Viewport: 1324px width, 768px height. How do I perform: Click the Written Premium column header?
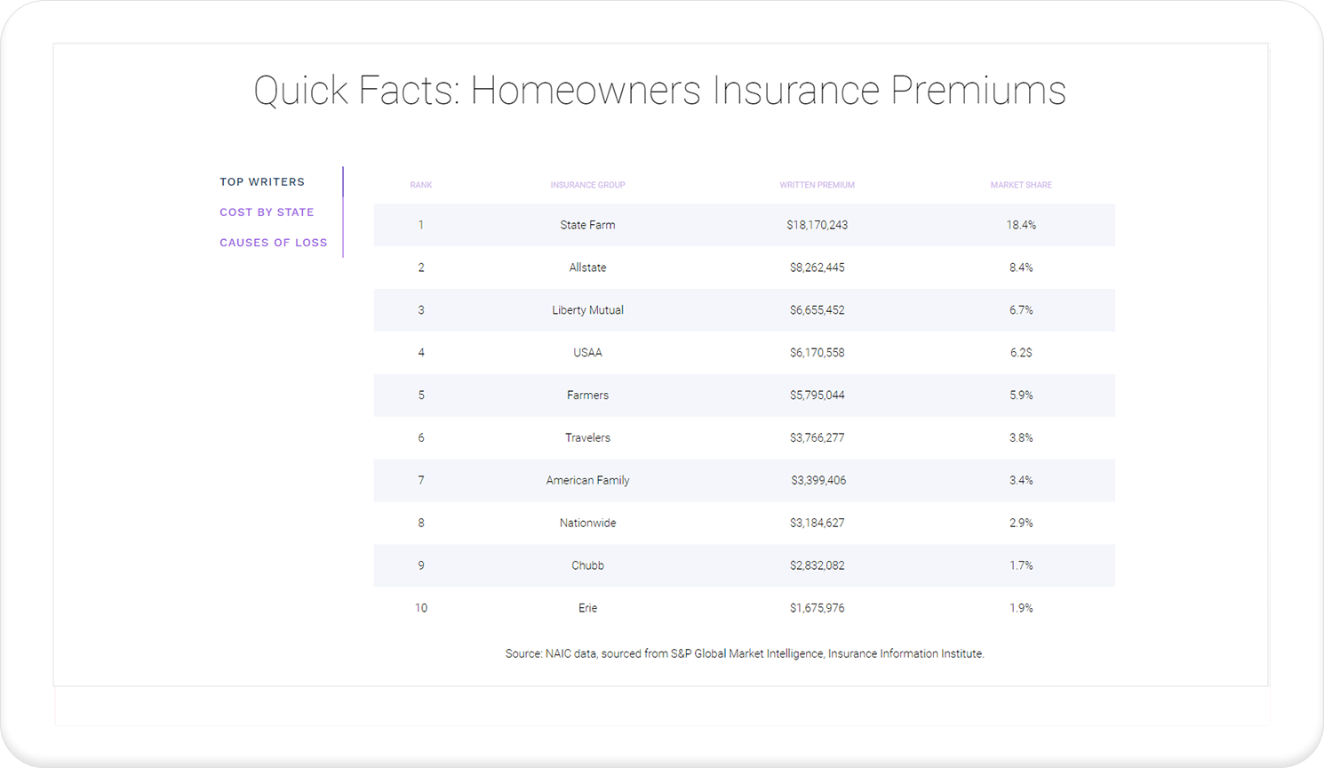pyautogui.click(x=817, y=185)
